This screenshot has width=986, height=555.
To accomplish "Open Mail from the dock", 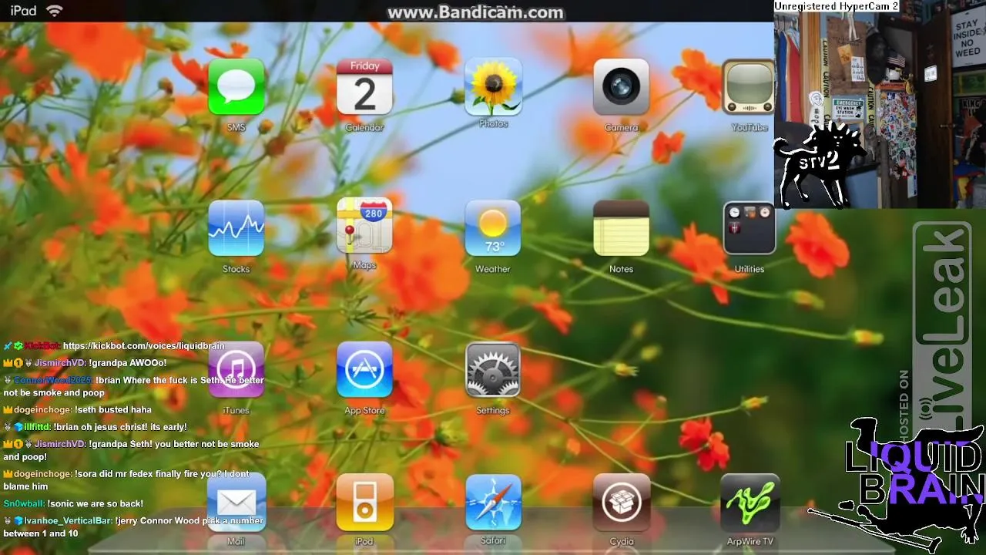I will 236,503.
